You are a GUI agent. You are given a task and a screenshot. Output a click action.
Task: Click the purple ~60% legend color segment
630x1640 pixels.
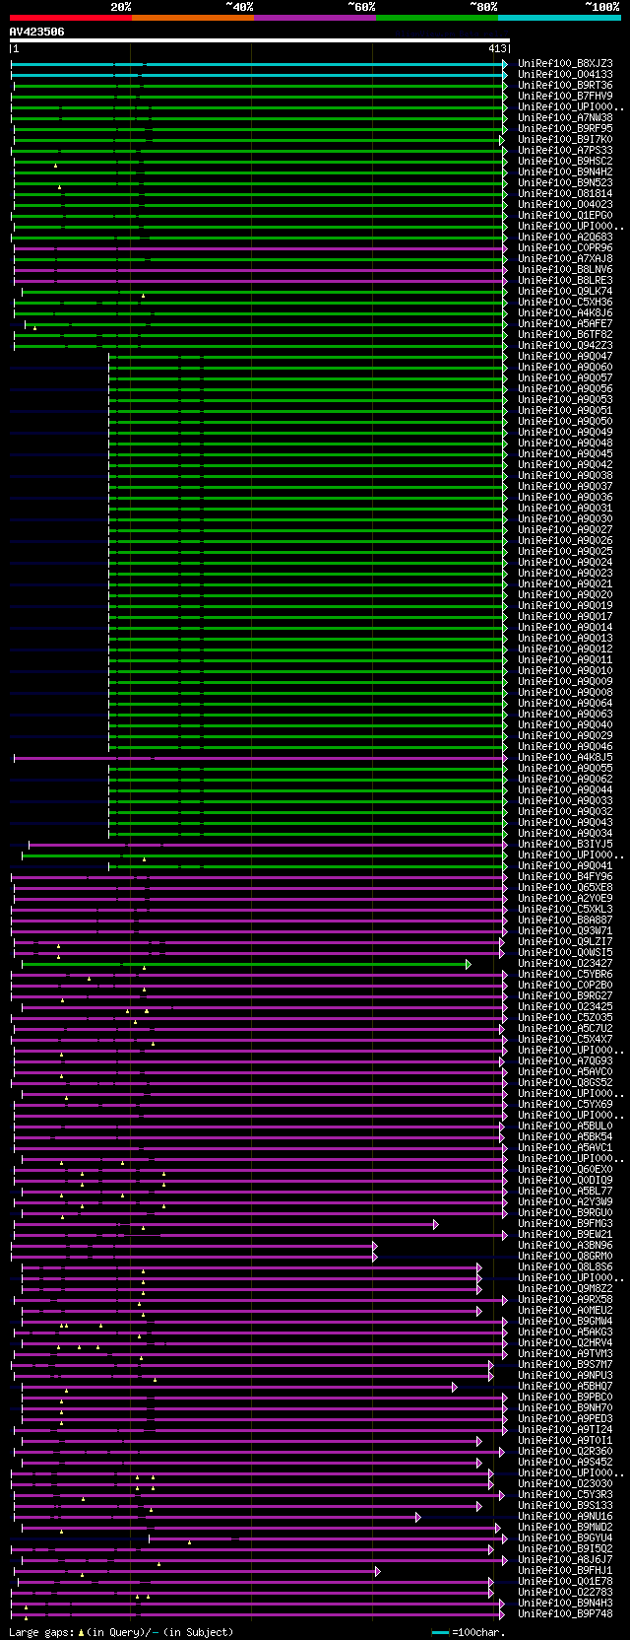point(314,17)
